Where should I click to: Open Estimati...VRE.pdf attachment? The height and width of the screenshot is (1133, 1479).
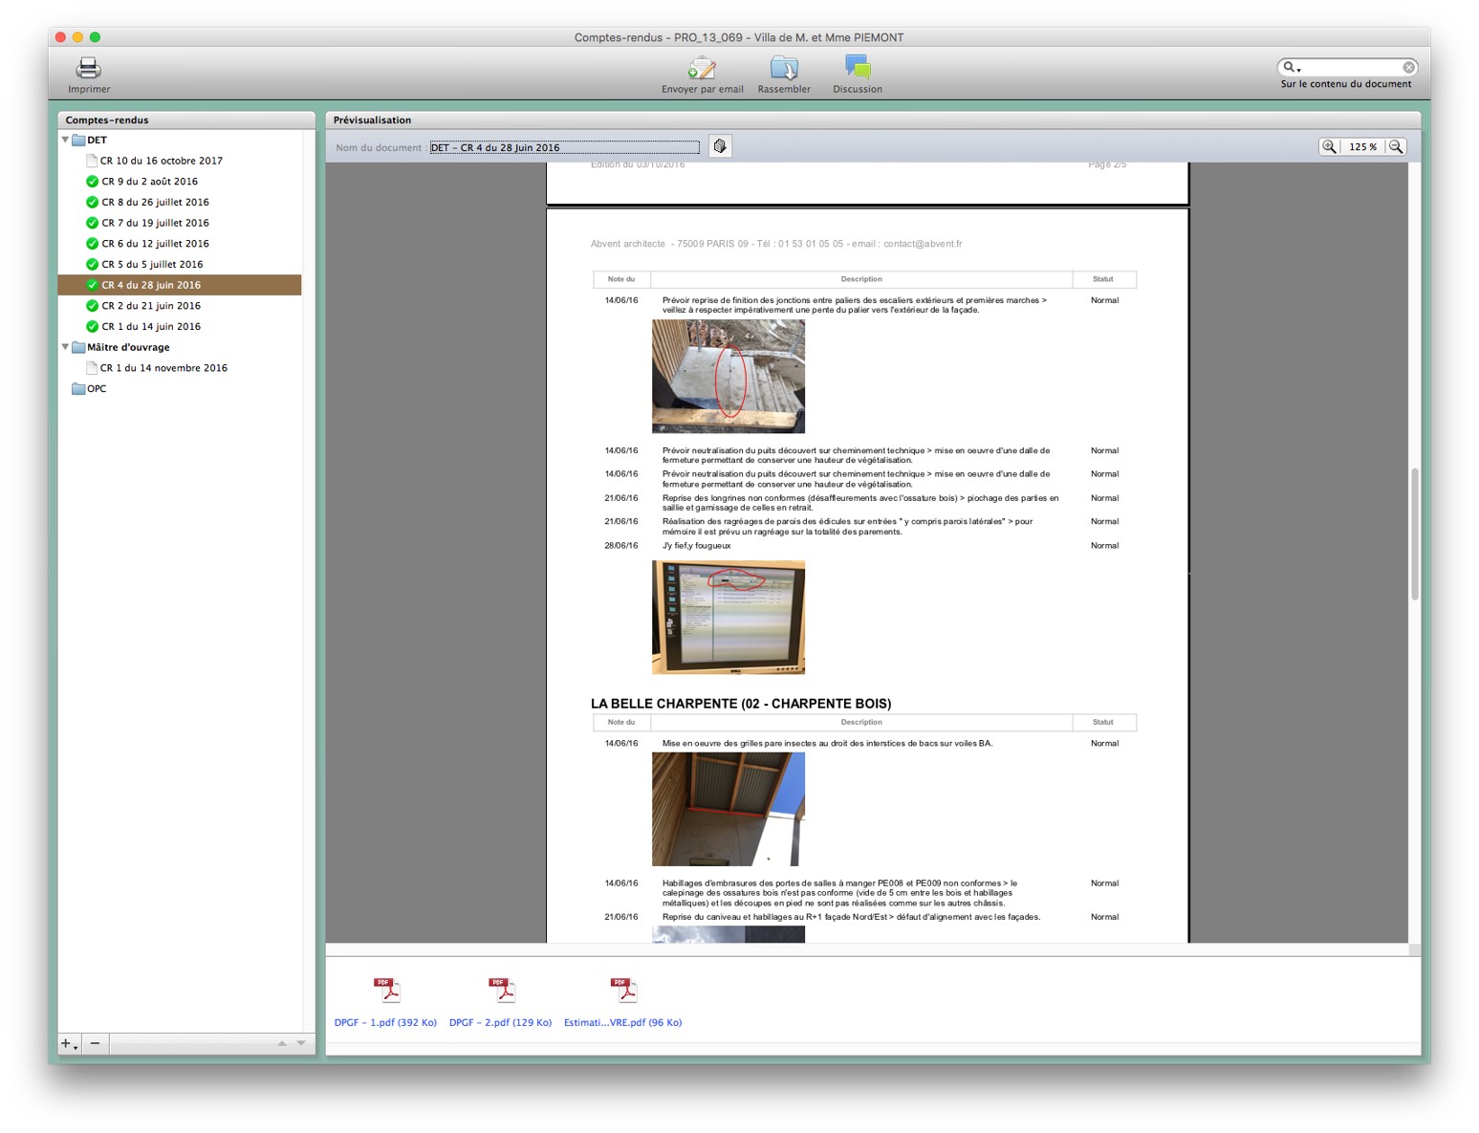coord(622,1023)
